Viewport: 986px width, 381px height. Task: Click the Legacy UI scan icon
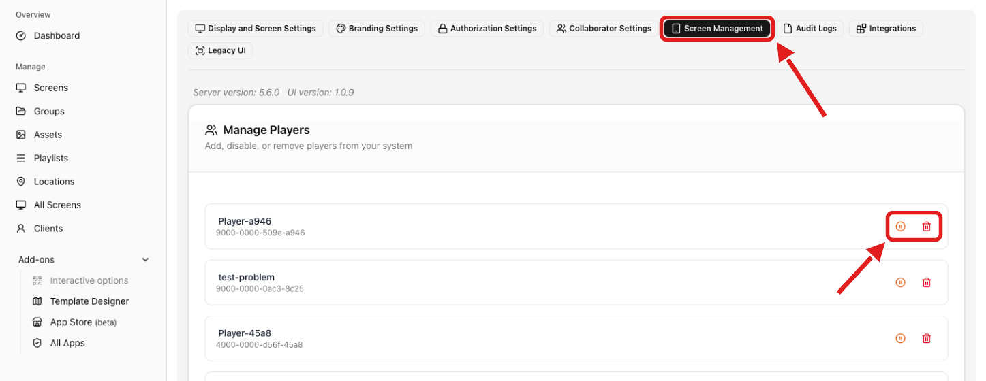coord(200,50)
